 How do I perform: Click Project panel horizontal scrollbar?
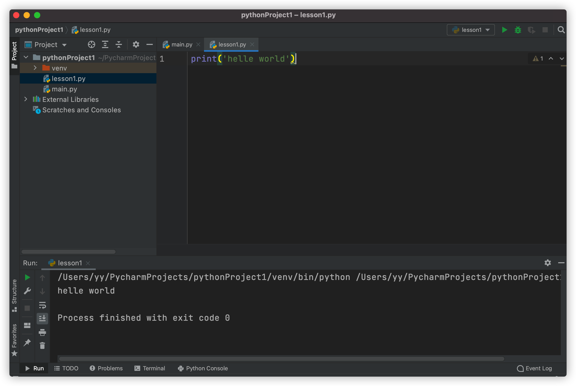pos(69,252)
